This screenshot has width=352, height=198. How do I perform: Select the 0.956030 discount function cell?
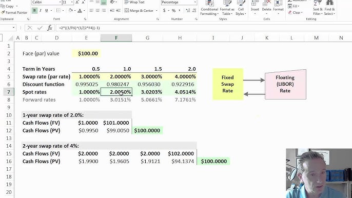pos(147,85)
